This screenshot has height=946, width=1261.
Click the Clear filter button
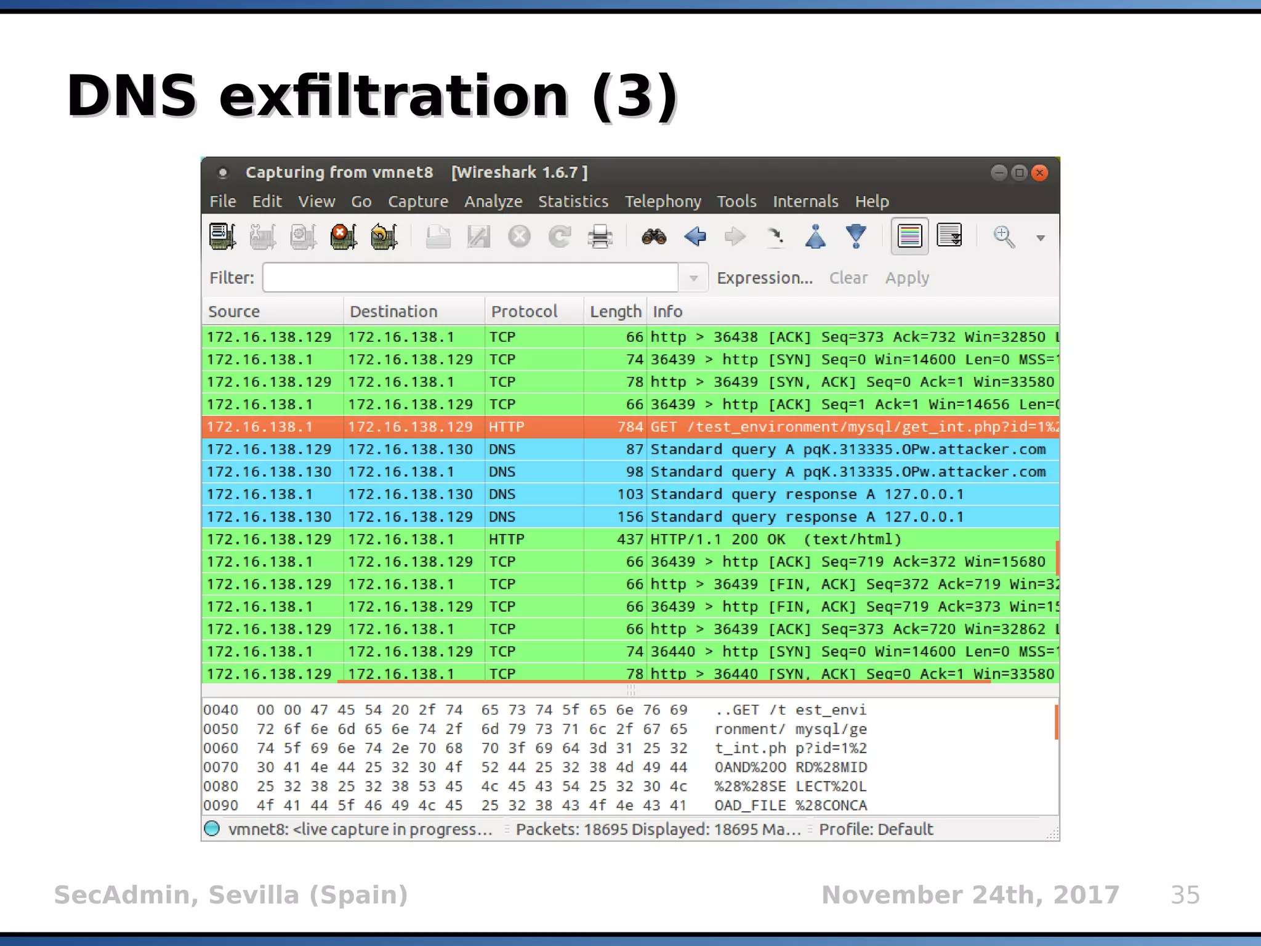(x=848, y=278)
